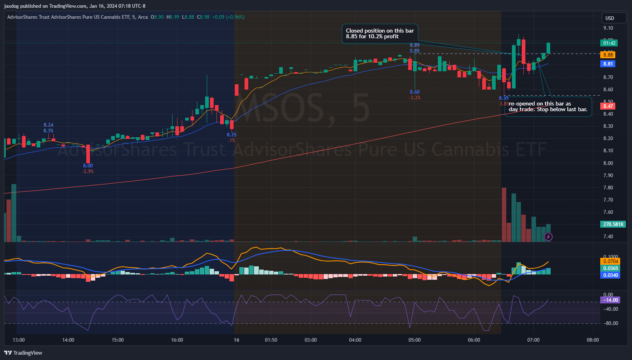Click the −40.00 oscillator axis label
The width and height of the screenshot is (632, 360).
[x=611, y=309]
